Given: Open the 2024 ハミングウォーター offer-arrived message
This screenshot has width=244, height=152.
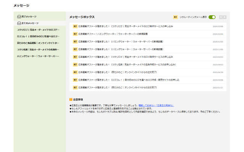Looking at the screenshot, I should tap(148, 41).
